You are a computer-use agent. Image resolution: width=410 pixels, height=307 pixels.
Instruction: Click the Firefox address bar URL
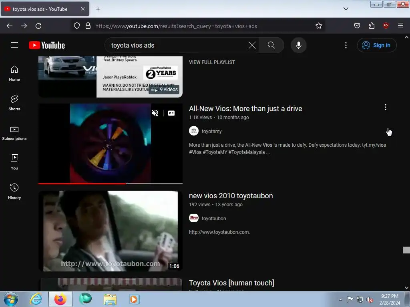tap(176, 26)
